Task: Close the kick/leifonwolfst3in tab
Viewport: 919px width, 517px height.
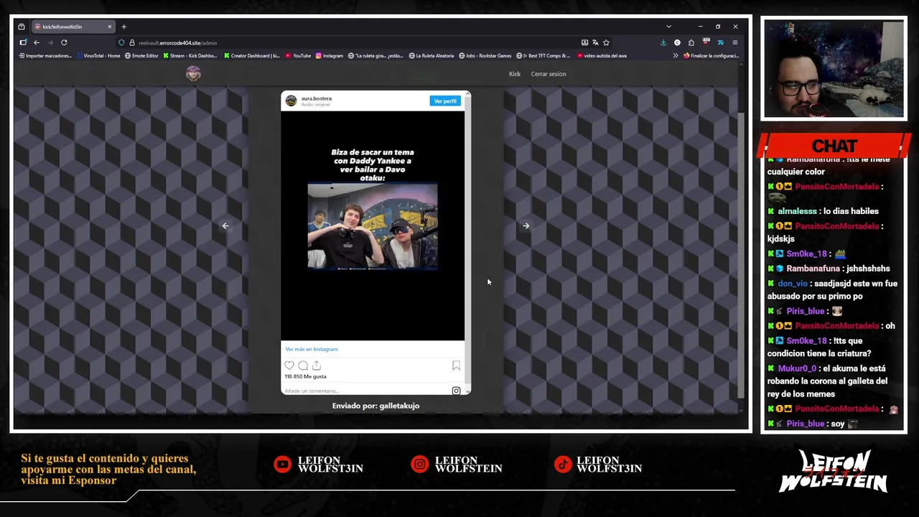Action: (110, 27)
